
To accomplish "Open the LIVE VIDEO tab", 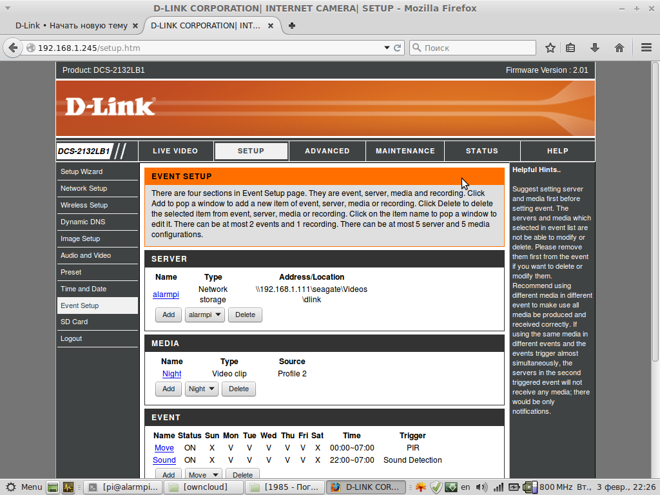I will (x=175, y=151).
